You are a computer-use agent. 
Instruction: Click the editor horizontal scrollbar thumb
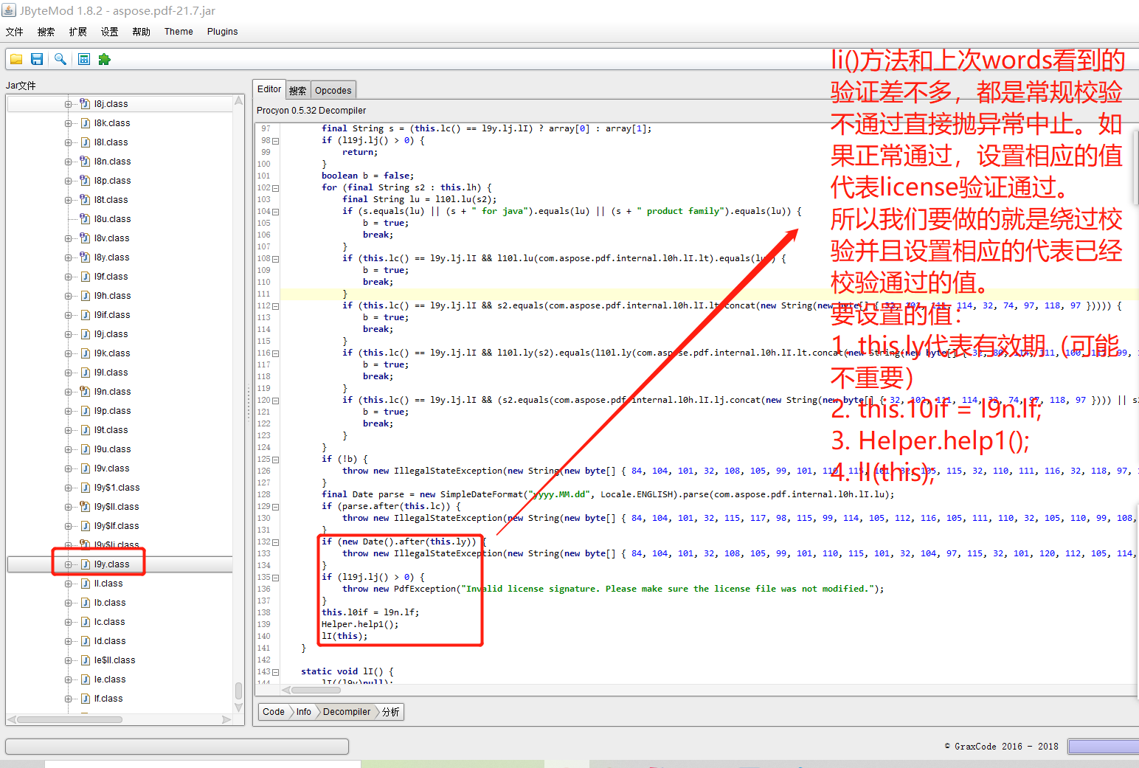(316, 691)
